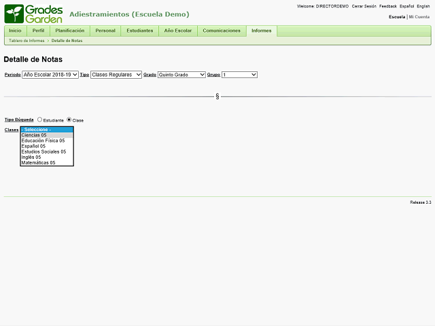The height and width of the screenshot is (326, 435).
Task: Open the Mi Cuenta link
Action: pyautogui.click(x=419, y=17)
